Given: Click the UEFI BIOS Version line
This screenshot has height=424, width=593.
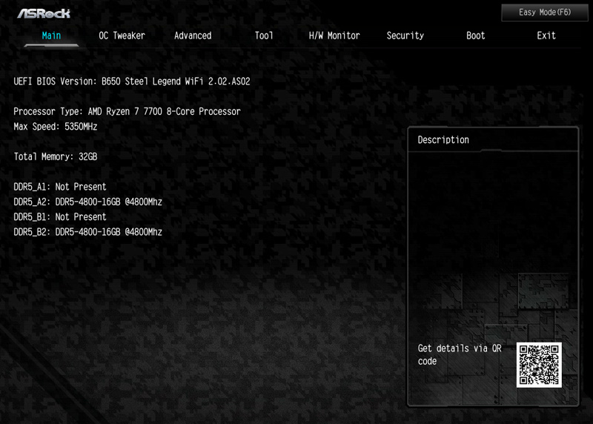Looking at the screenshot, I should pyautogui.click(x=132, y=82).
